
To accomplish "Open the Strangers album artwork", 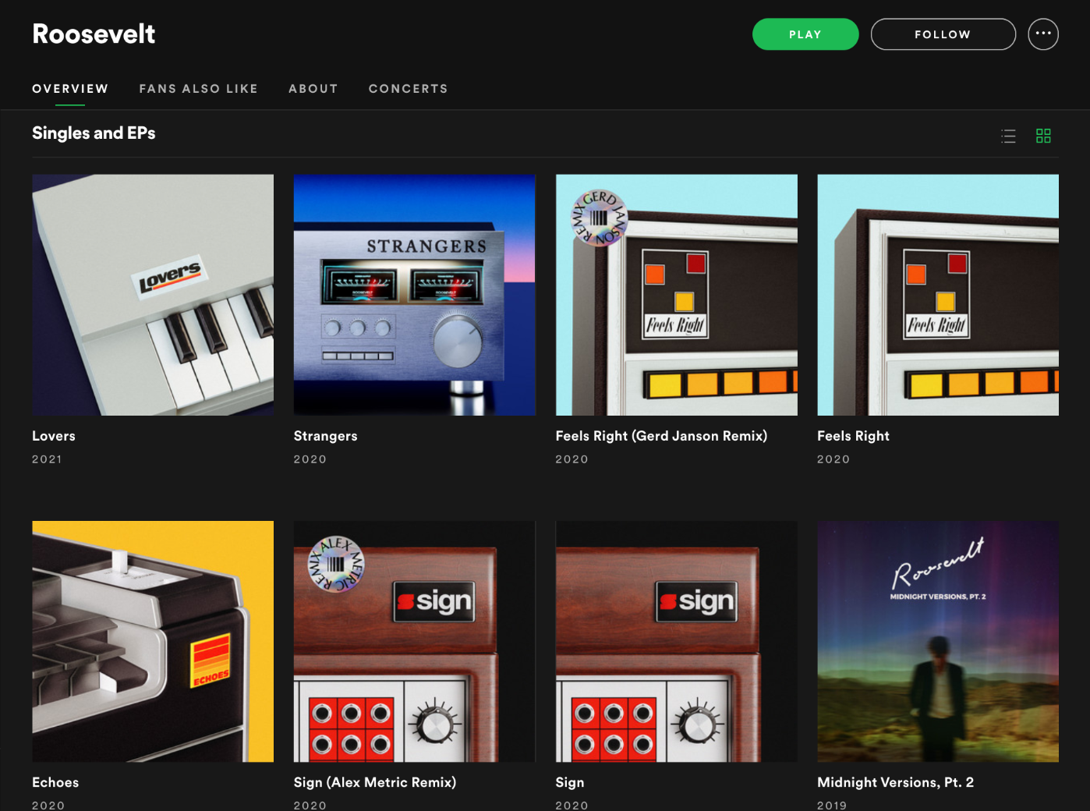I will pyautogui.click(x=415, y=295).
